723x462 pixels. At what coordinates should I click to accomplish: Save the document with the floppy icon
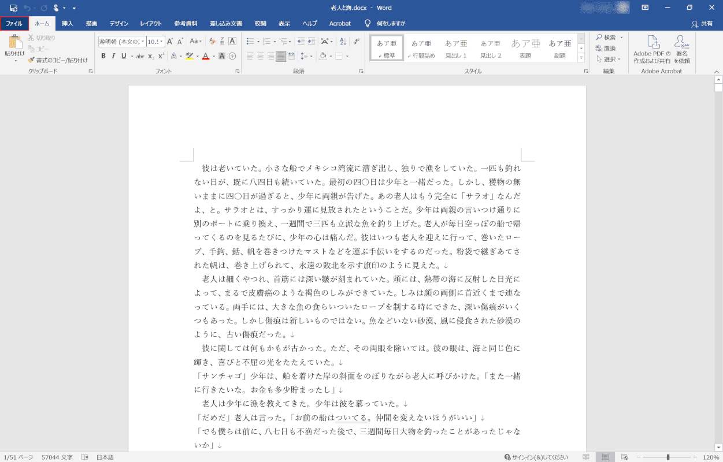[x=13, y=8]
